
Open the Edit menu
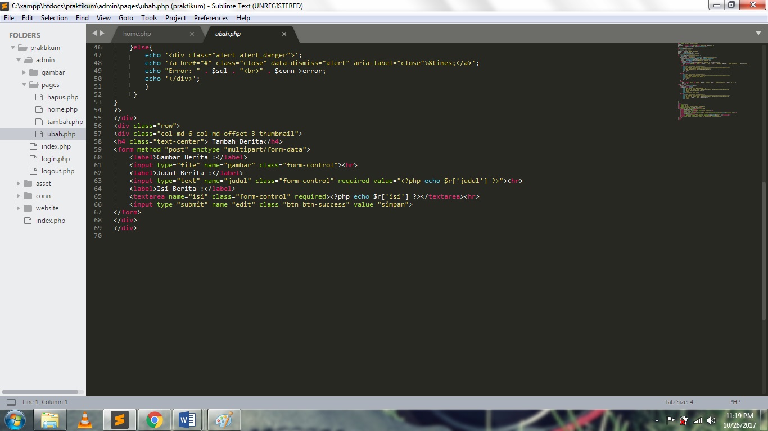[x=28, y=18]
